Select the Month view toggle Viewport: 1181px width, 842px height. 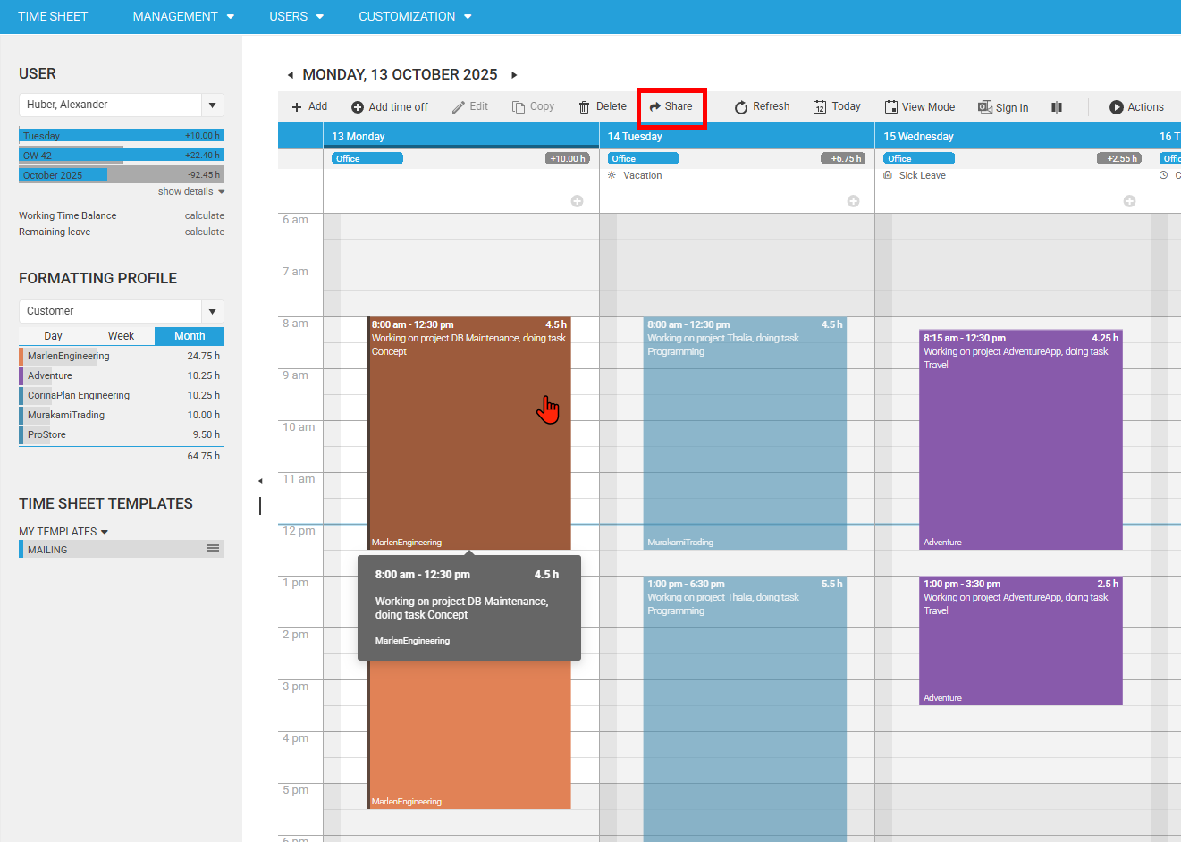[x=190, y=336]
